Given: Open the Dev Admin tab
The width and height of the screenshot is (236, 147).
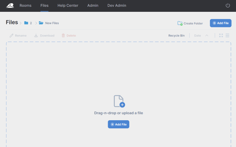Looking at the screenshot, I should pyautogui.click(x=117, y=6).
